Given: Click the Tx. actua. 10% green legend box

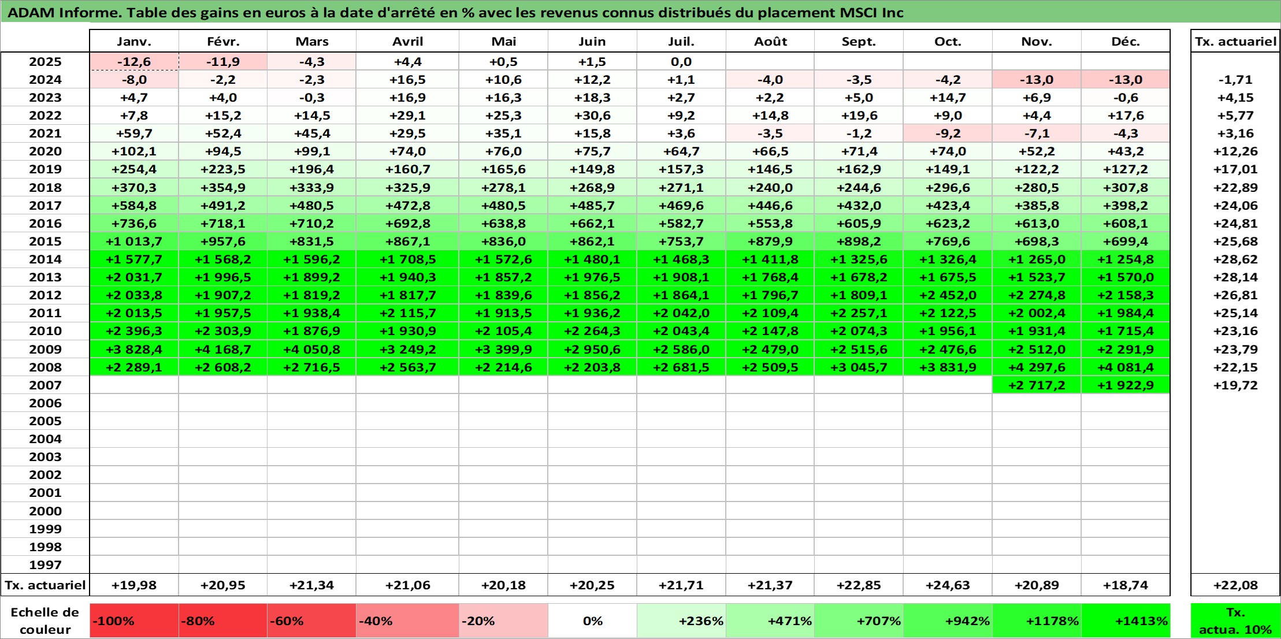Looking at the screenshot, I should click(x=1235, y=621).
